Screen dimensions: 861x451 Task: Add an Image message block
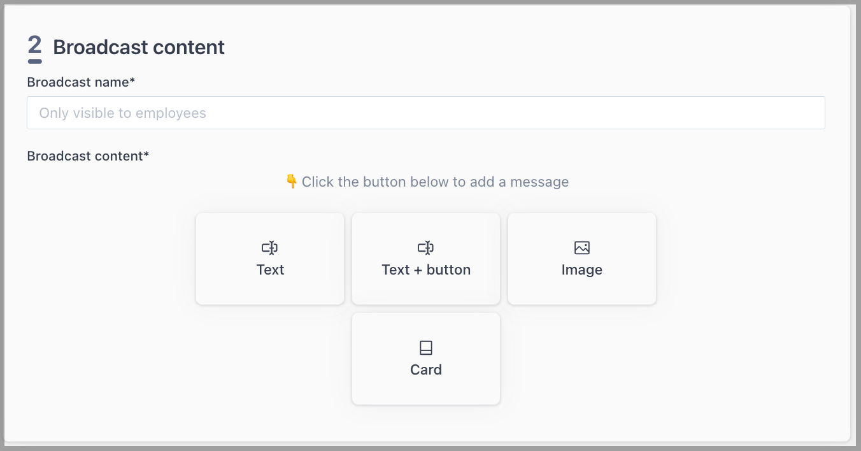(x=582, y=259)
